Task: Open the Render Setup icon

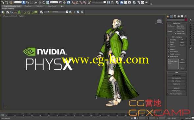Action: point(139,2)
